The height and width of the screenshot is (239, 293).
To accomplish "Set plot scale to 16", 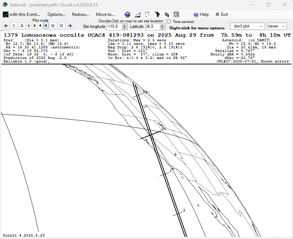I will click(53, 26).
